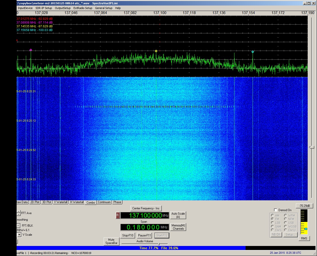The height and width of the screenshot is (256, 317).
Task: Open the SDR-IP Setup menu
Action: tap(44, 8)
